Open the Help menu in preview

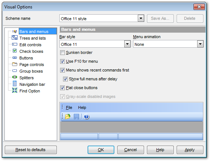[x=82, y=107]
